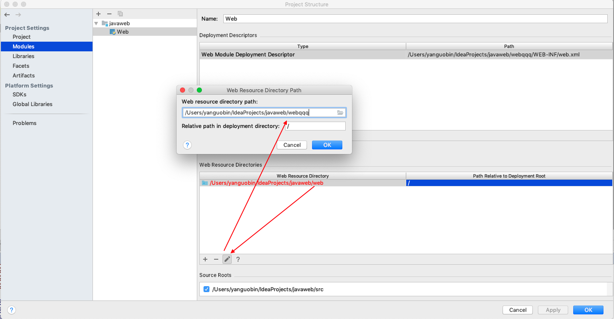Remove the selected web resource directory
This screenshot has width=614, height=319.
coord(216,260)
